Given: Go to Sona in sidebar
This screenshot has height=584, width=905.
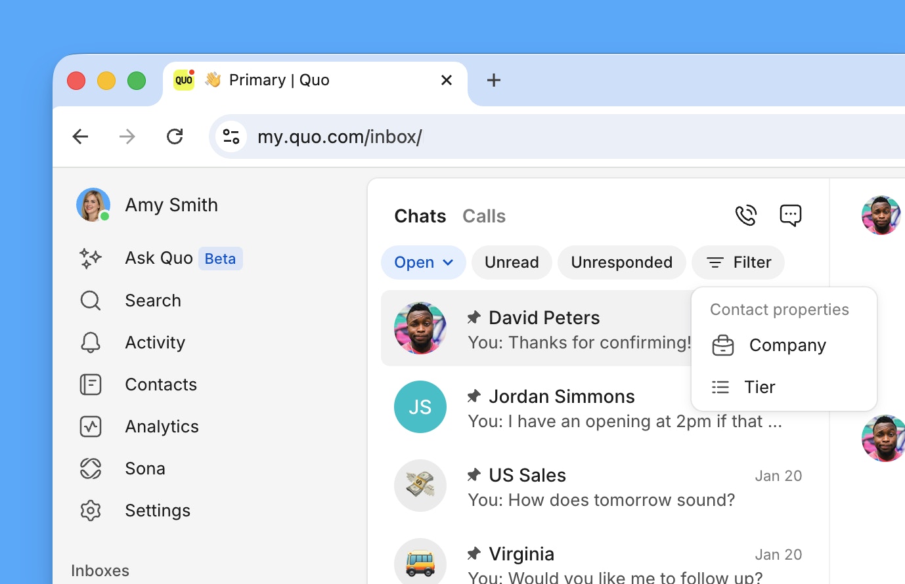Looking at the screenshot, I should [x=145, y=469].
